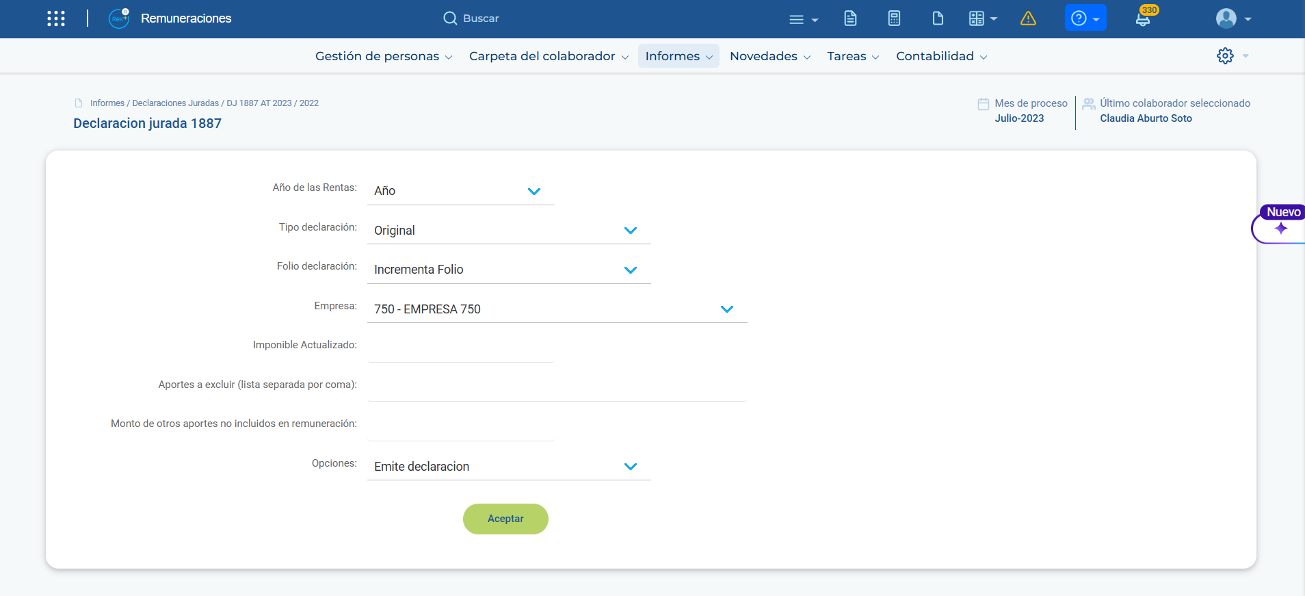Expand the Opciones dropdown showing Emite declaracion
The height and width of the screenshot is (596, 1305).
point(508,467)
